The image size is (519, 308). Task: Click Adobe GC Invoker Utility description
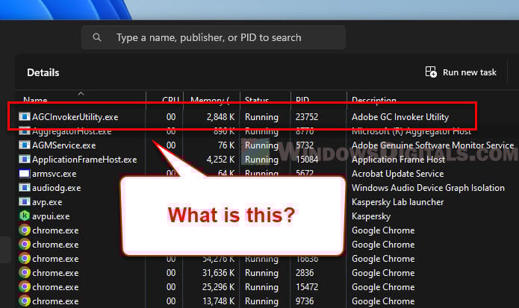(x=400, y=117)
